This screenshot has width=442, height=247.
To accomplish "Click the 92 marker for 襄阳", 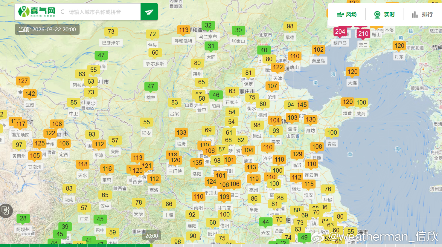I will tap(192, 215).
